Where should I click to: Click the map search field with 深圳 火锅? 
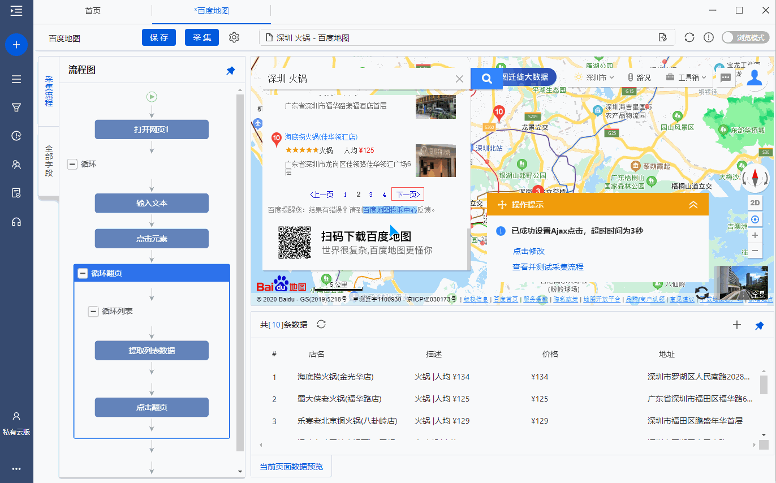359,79
